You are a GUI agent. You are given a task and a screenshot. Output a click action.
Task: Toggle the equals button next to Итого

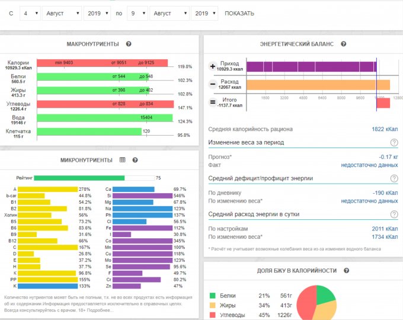pos(213,103)
